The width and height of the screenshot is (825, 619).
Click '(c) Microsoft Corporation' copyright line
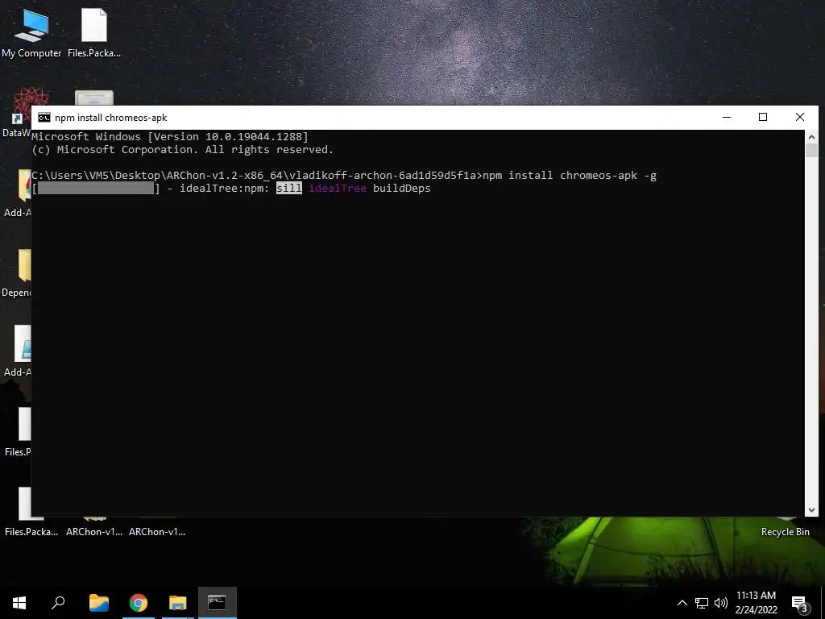coord(183,149)
